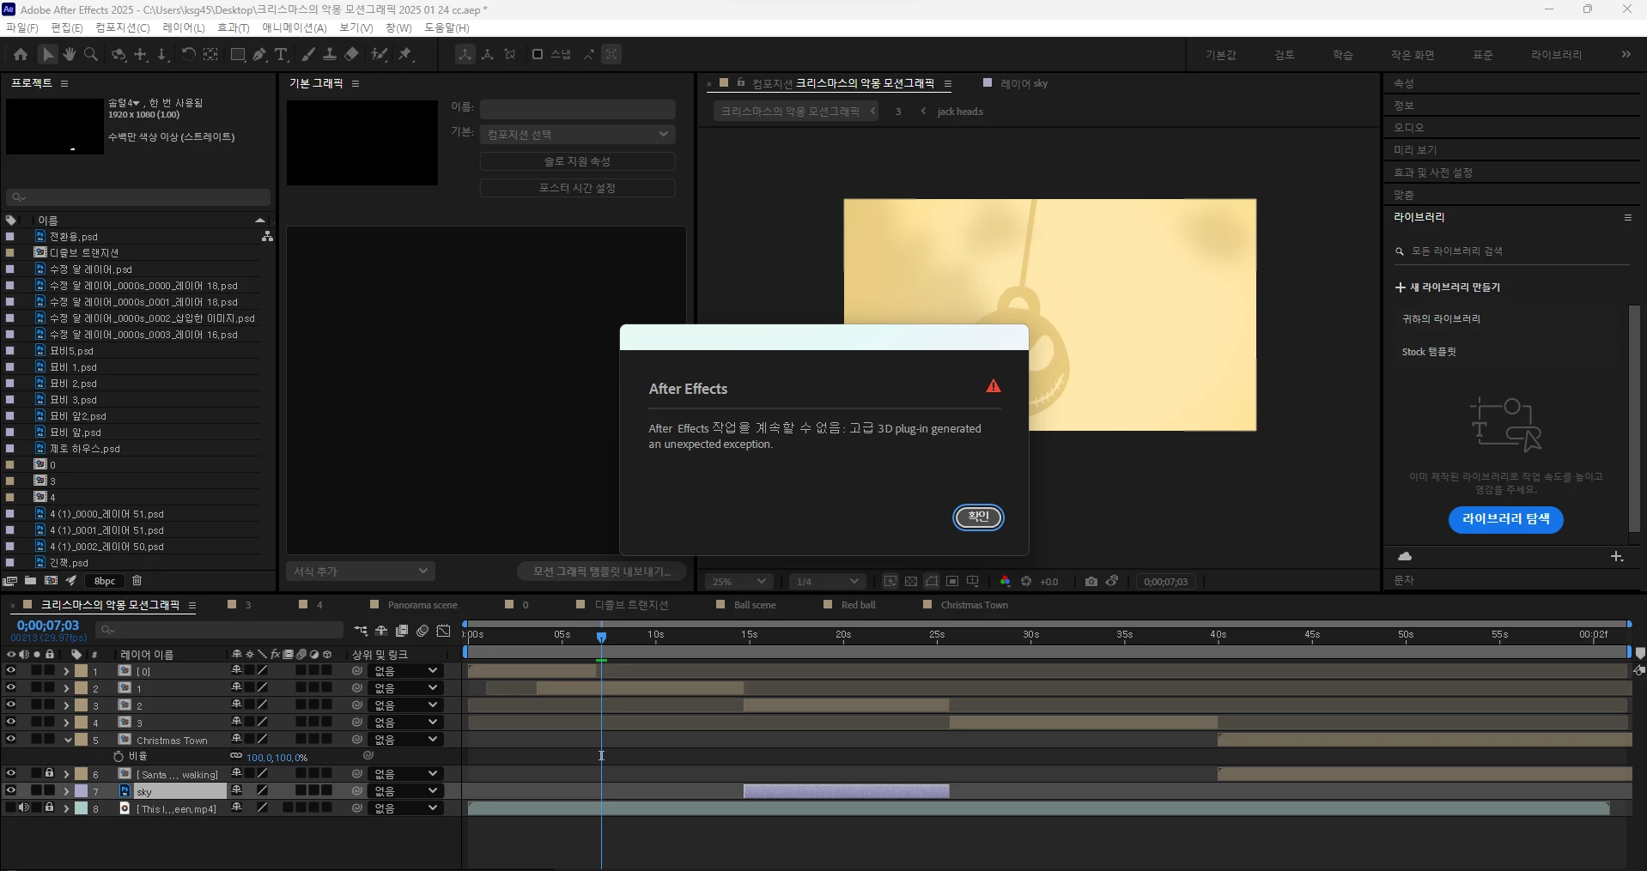The image size is (1647, 871).
Task: Expand layer 1 [0] properties
Action: click(67, 671)
